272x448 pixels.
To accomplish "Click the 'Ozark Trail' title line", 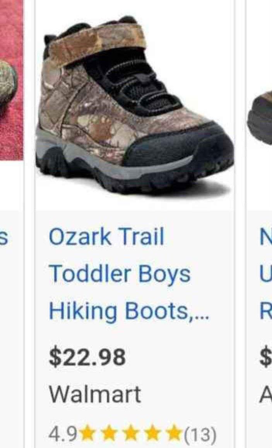I will (106, 237).
